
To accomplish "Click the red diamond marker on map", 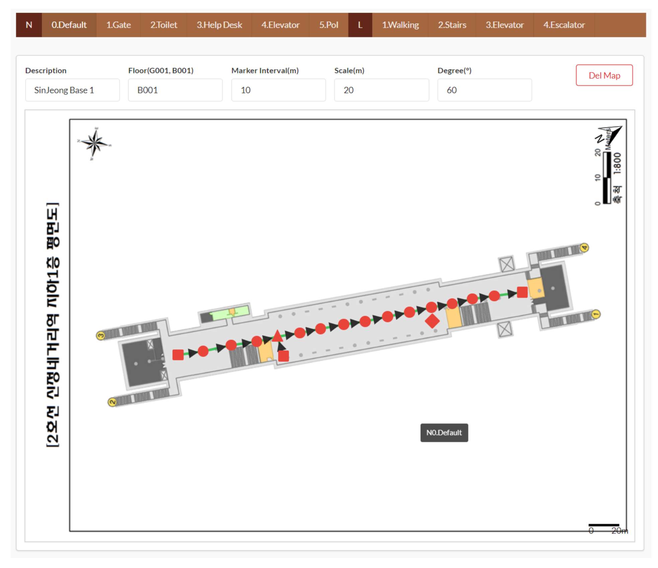I will pos(432,321).
